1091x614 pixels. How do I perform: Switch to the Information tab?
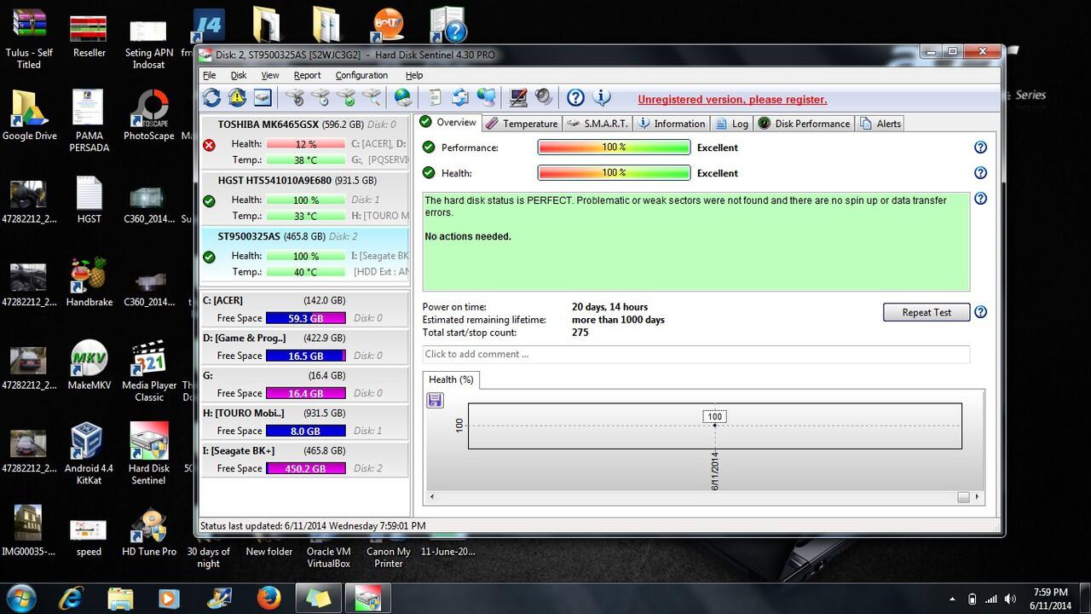(x=672, y=124)
